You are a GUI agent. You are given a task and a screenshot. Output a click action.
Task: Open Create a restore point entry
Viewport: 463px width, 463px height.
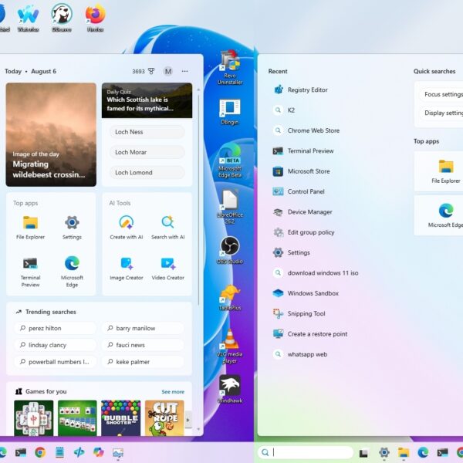pyautogui.click(x=310, y=334)
